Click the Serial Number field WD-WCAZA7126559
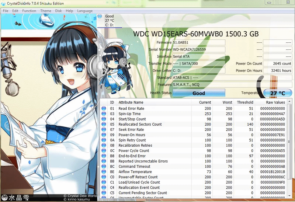Viewport: 295px width, 202px height. point(199,49)
